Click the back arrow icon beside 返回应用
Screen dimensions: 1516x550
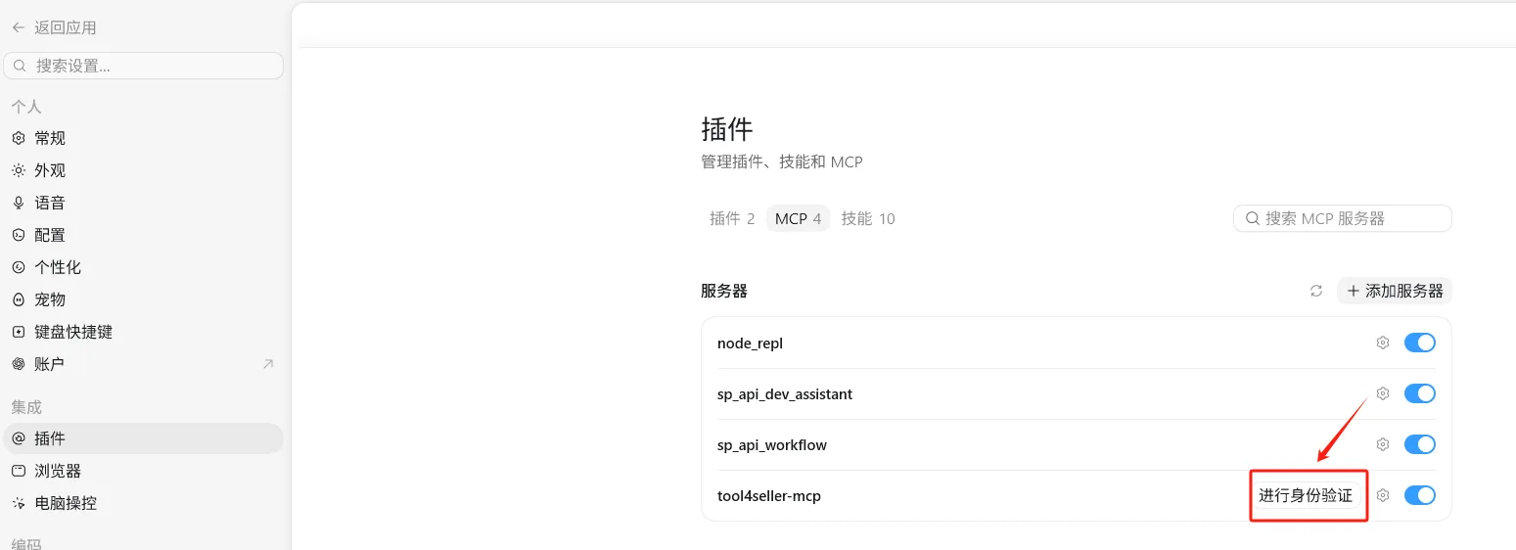click(x=19, y=27)
